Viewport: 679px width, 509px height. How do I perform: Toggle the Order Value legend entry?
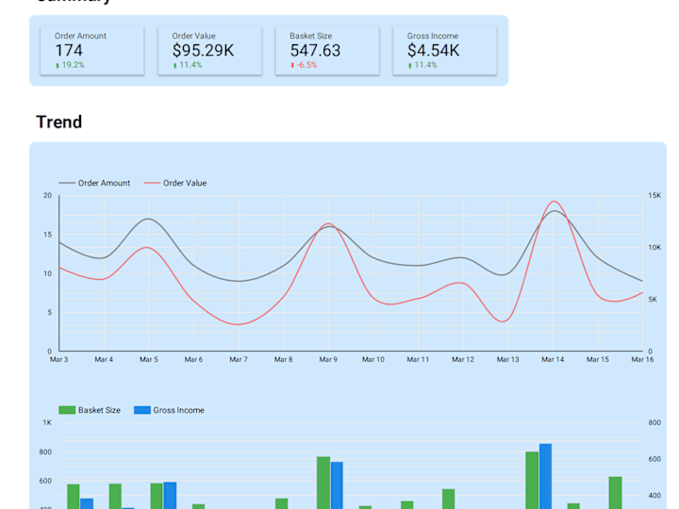pos(175,183)
